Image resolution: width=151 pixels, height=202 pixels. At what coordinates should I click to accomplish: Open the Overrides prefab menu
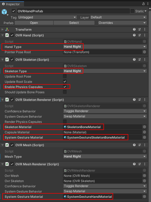122,23
